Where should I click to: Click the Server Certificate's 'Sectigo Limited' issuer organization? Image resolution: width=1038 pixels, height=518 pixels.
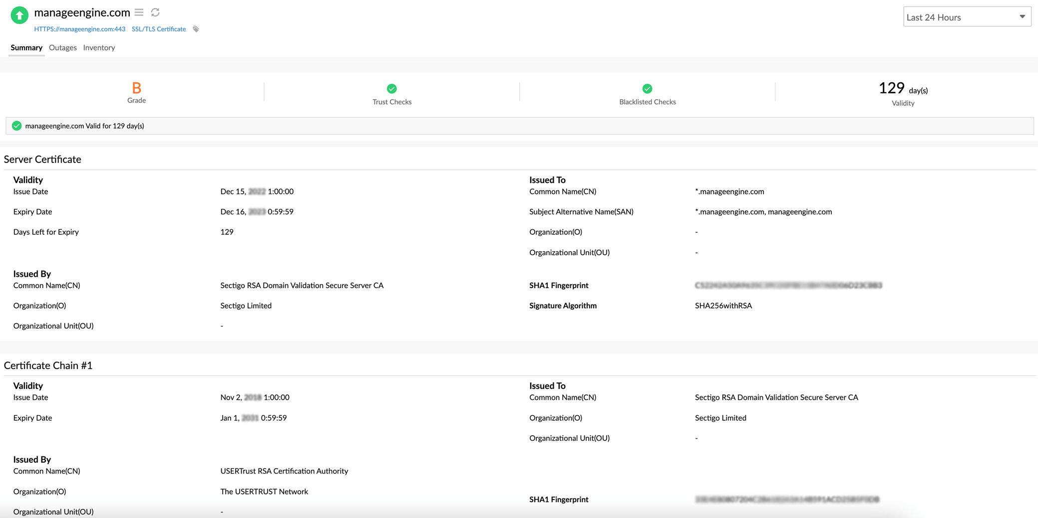point(246,306)
